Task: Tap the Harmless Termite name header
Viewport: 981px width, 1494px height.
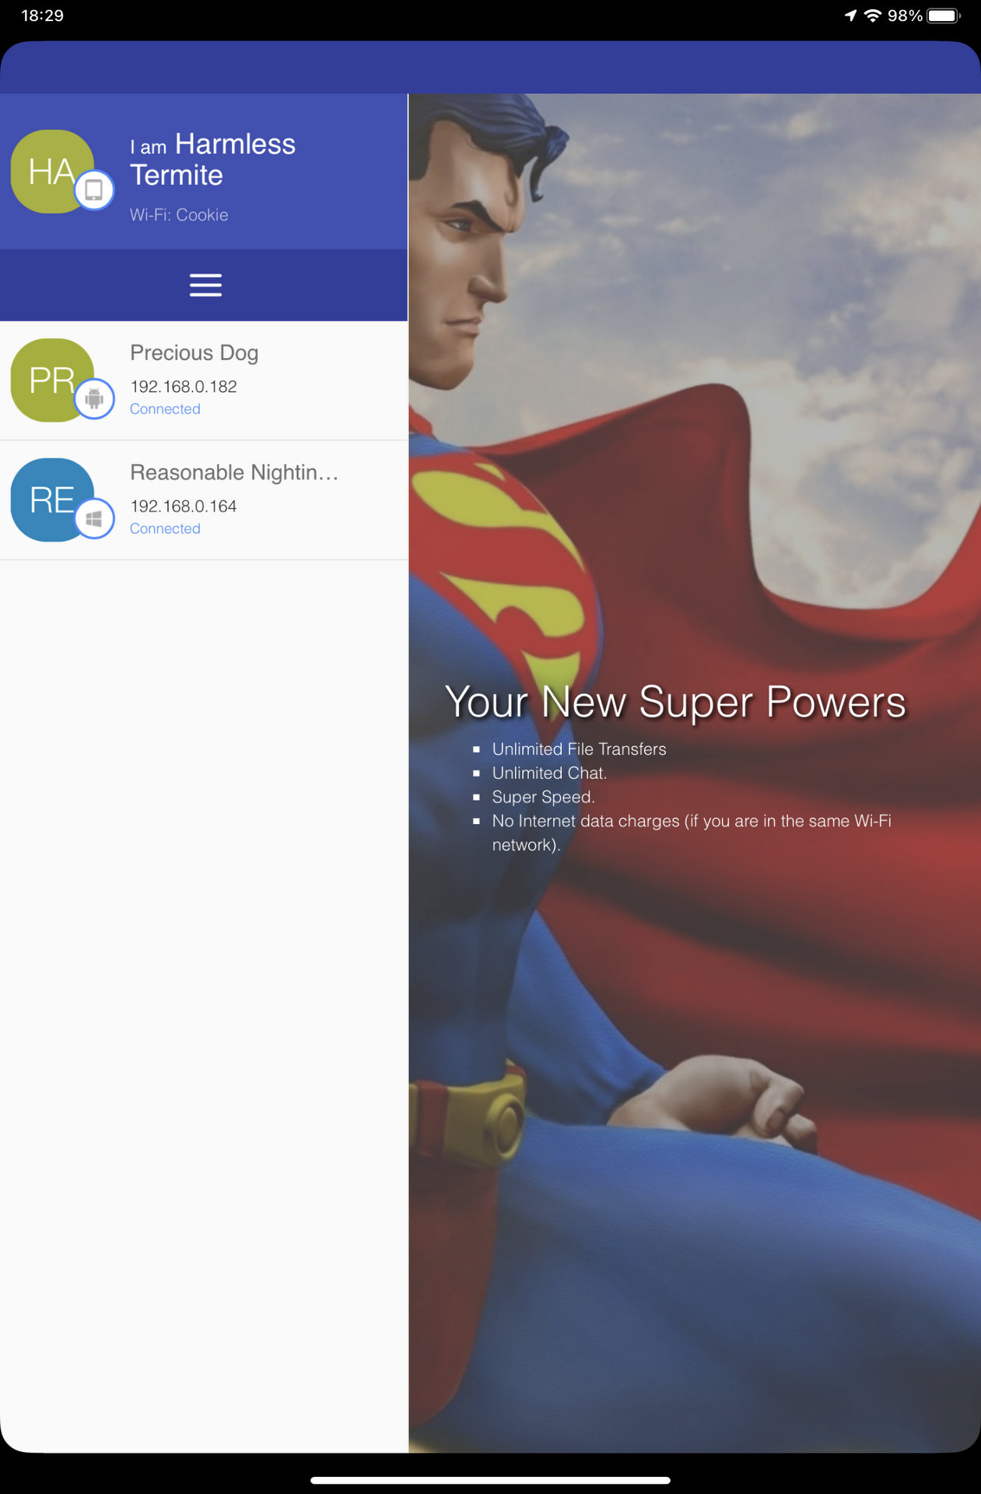Action: 212,160
